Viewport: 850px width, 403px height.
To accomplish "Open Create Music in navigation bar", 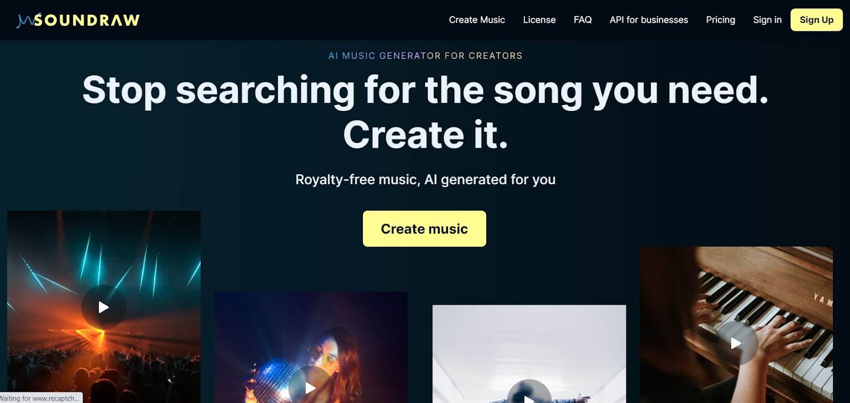I will tap(477, 20).
